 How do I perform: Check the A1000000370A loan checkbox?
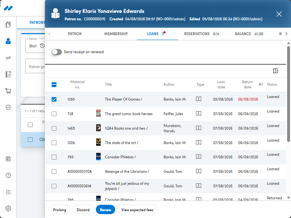tap(54, 172)
